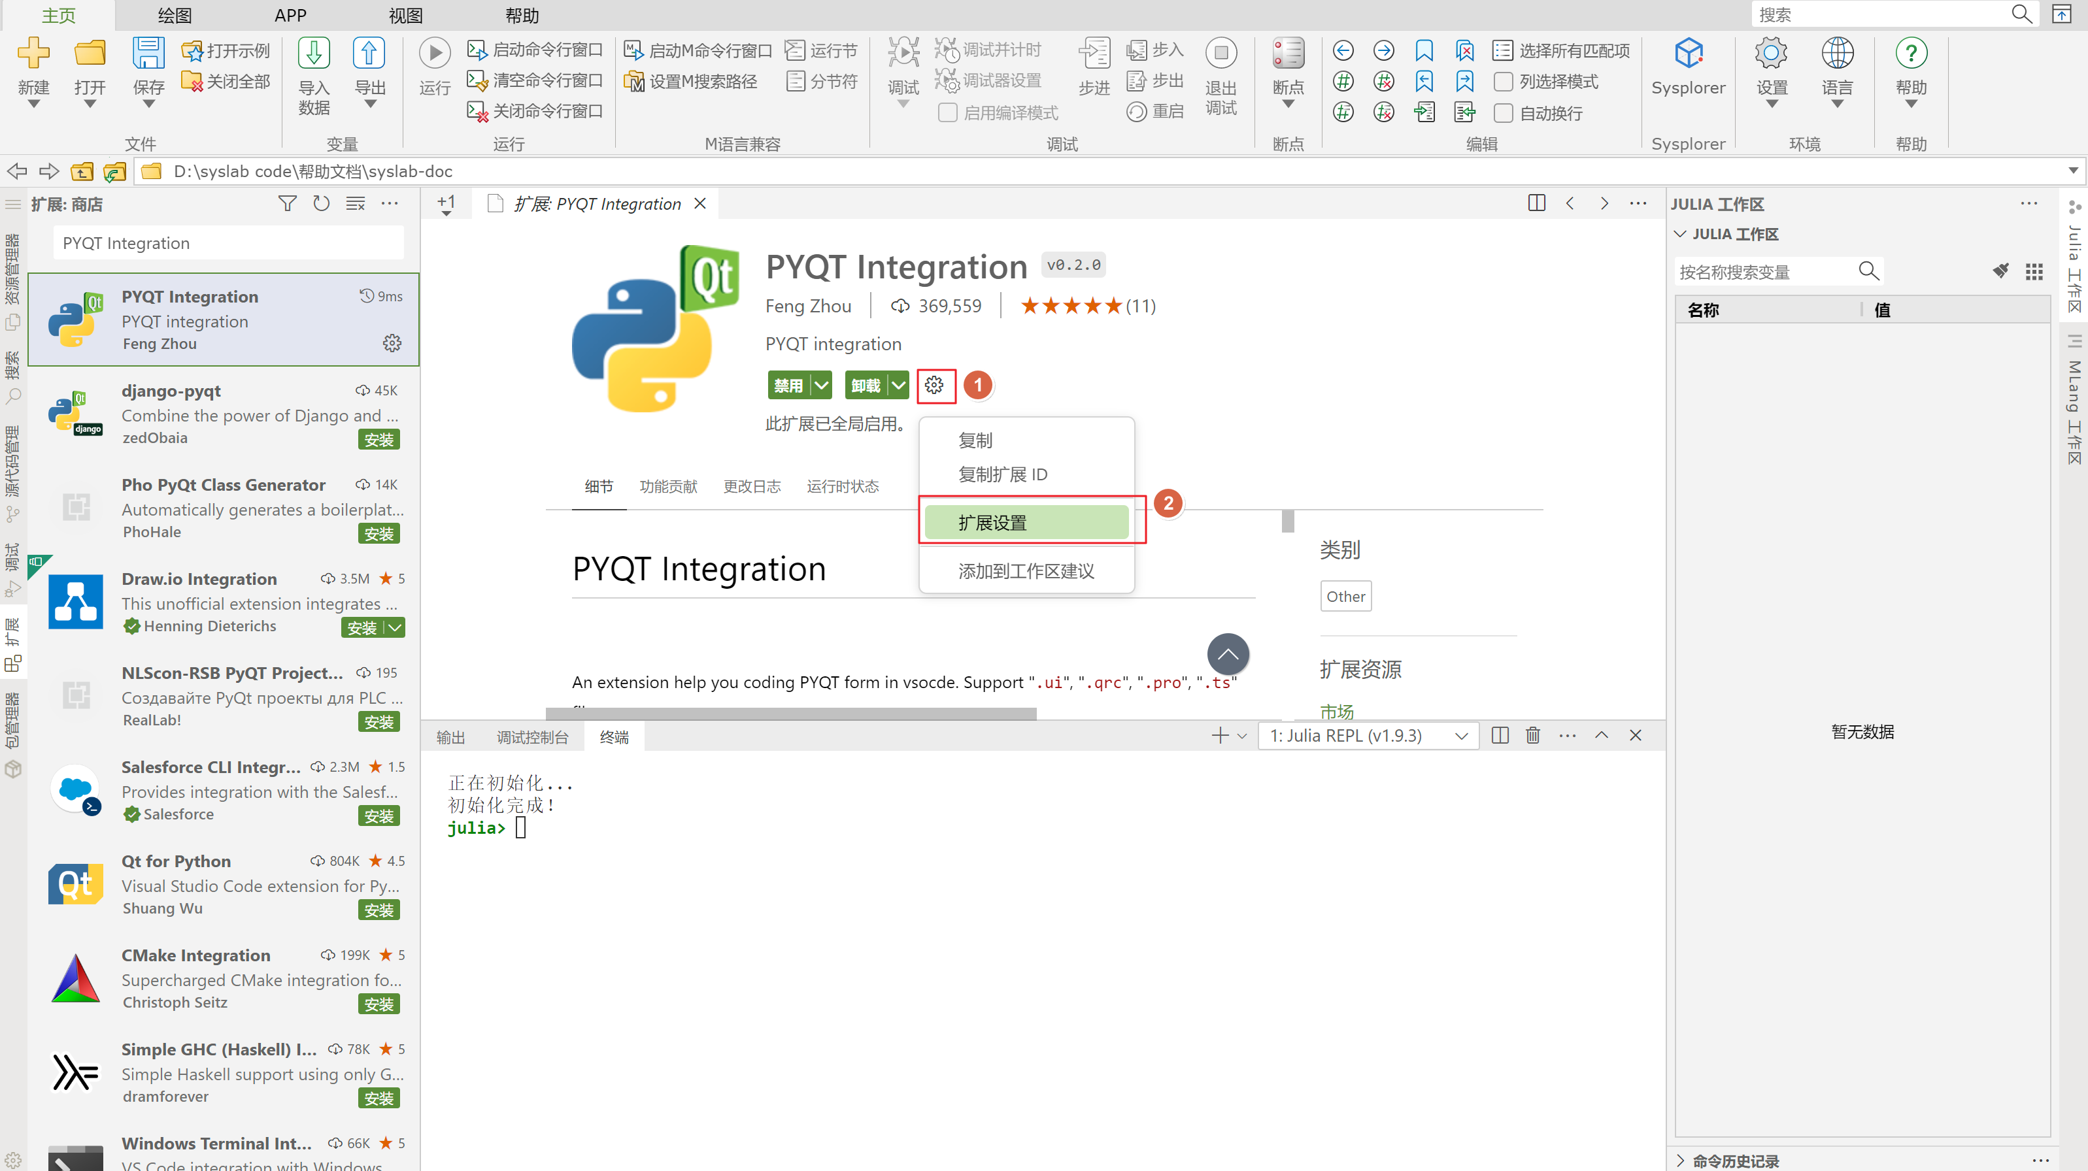Switch to the 视图 ribbon tab
Viewport: 2088px width, 1171px height.
[405, 16]
